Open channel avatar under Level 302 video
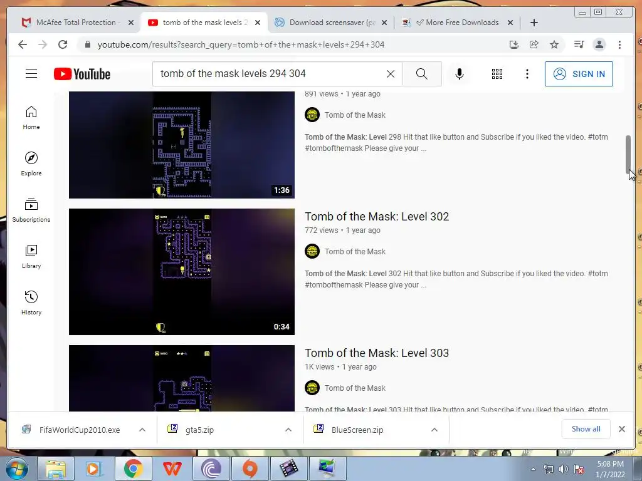This screenshot has width=642, height=481. click(312, 252)
